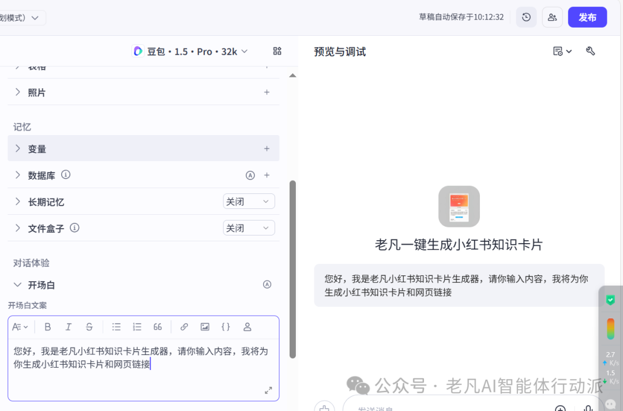Click the Bold formatting icon
Image resolution: width=623 pixels, height=411 pixels.
[48, 327]
